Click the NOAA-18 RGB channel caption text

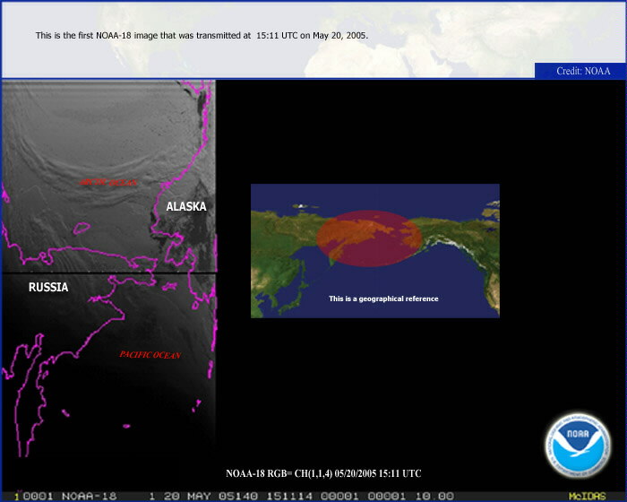coord(323,473)
